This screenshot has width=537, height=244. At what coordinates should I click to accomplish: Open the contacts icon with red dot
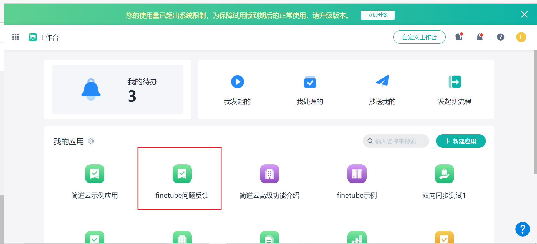(459, 37)
